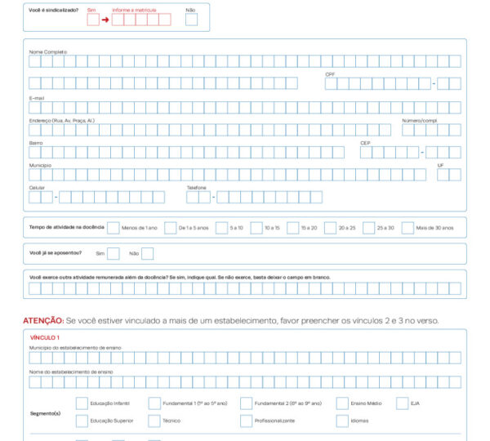Tick the 'Idiomas' segment checkbox
490x441 pixels.
point(342,421)
